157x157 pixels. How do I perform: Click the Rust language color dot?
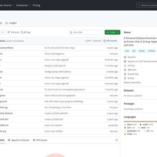pos(125,124)
